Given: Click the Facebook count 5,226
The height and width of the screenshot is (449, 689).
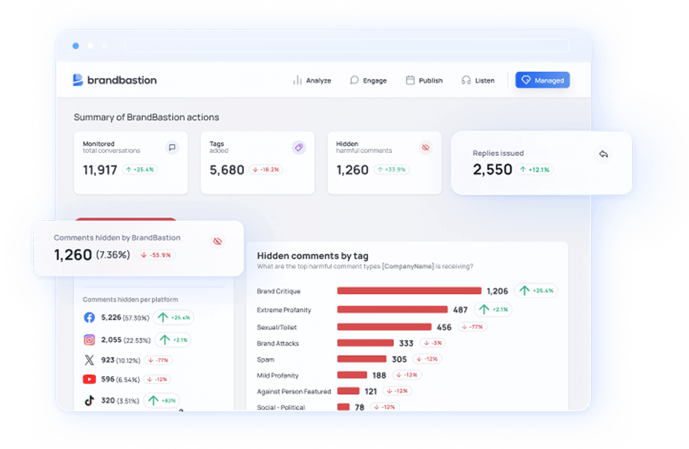Looking at the screenshot, I should tap(110, 318).
